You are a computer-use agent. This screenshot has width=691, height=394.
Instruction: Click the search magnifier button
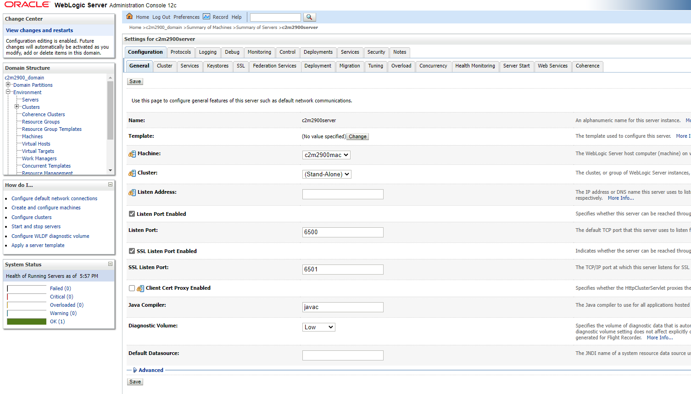pos(309,17)
